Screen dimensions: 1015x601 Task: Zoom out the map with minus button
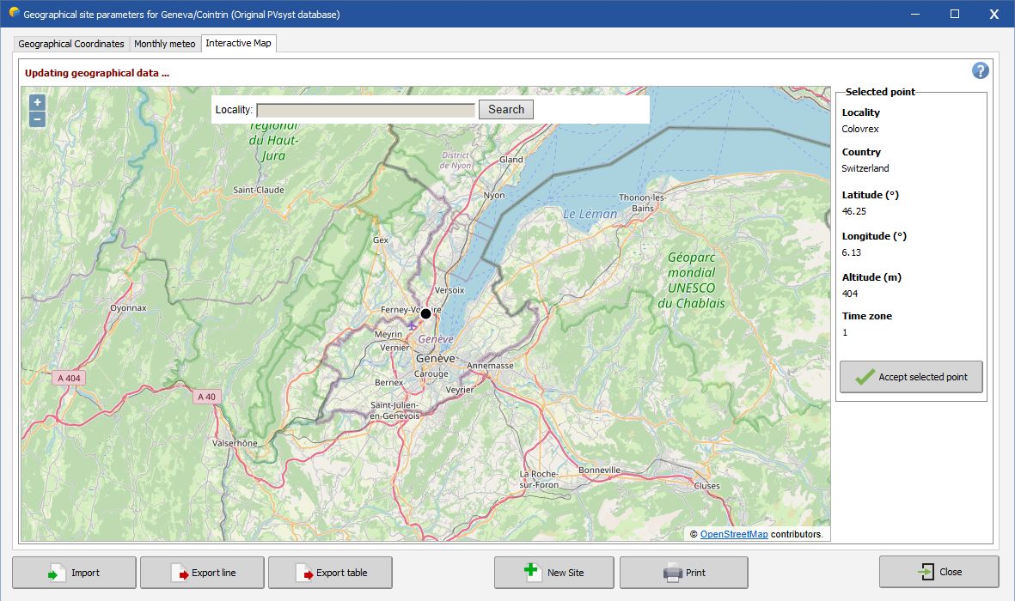click(x=37, y=119)
